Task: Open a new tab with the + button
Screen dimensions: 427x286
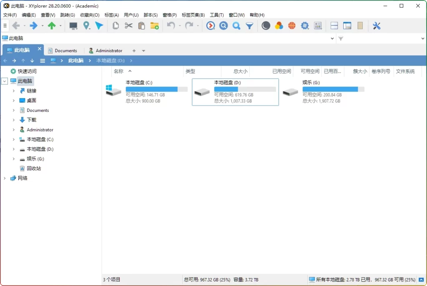Action: [133, 50]
